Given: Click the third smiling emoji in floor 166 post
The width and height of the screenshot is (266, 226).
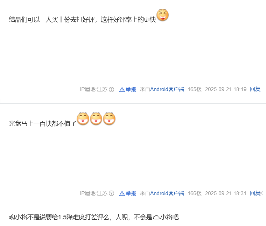Looking at the screenshot, I should click(109, 119).
